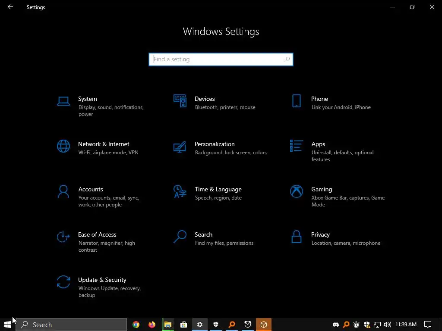Launch Google Chrome from taskbar
This screenshot has width=442, height=331.
coord(136,325)
